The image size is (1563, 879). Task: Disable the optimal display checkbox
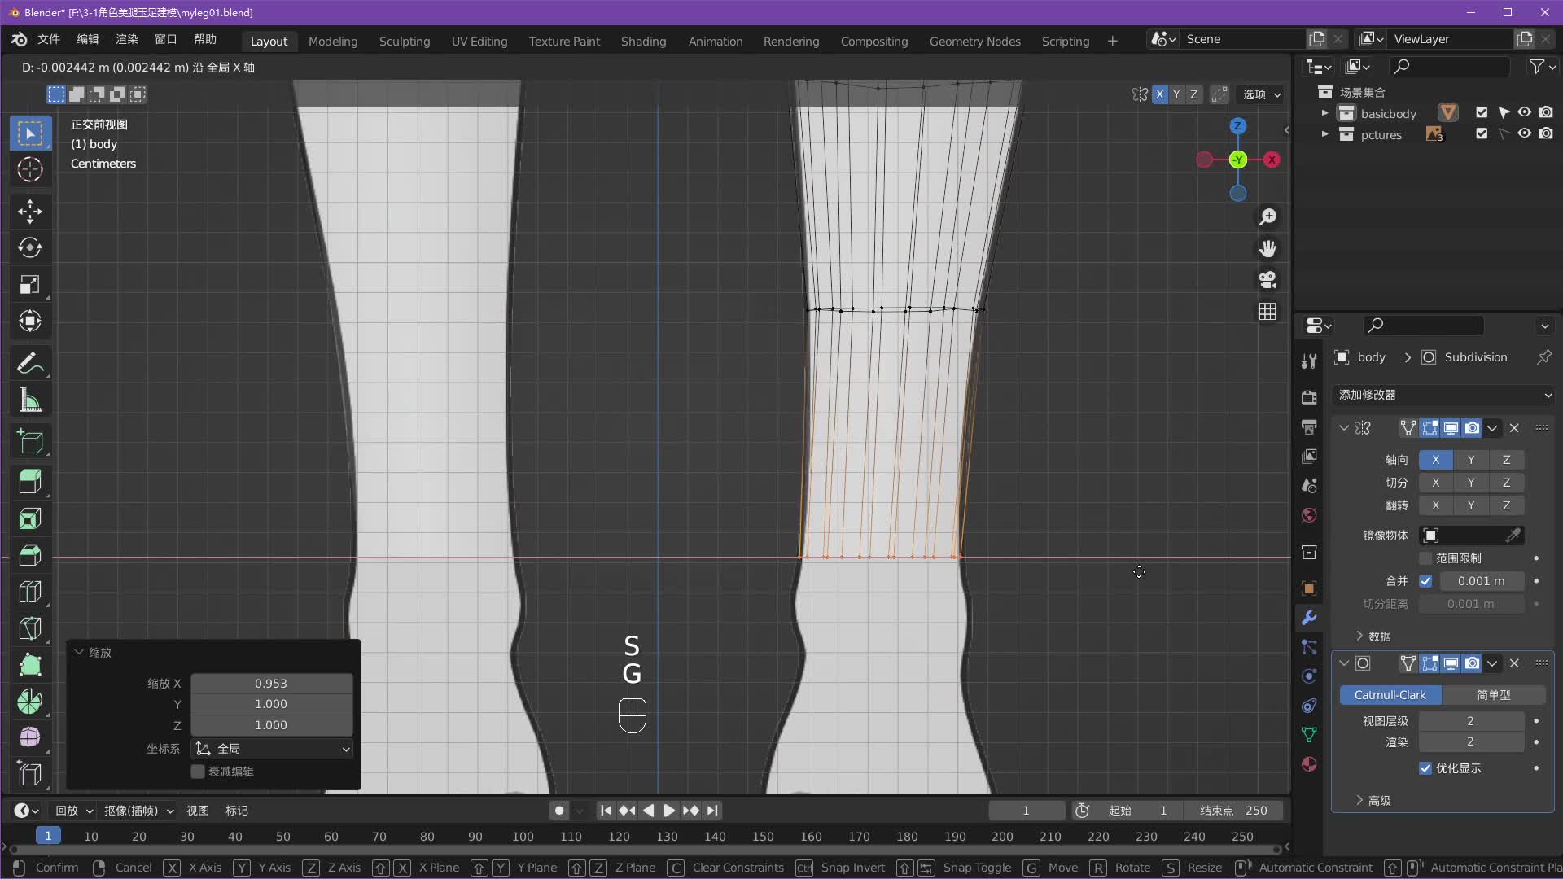1425,768
